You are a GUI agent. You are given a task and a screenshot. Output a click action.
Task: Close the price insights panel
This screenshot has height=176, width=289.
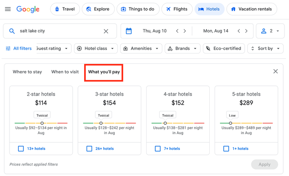click(x=275, y=71)
